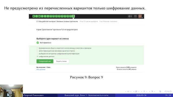The width and height of the screenshot is (173, 97).
Task: Click slide counter 19 / 33
Action: coord(168,95)
